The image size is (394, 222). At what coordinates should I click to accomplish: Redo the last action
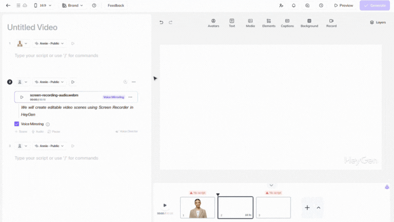[x=170, y=23]
